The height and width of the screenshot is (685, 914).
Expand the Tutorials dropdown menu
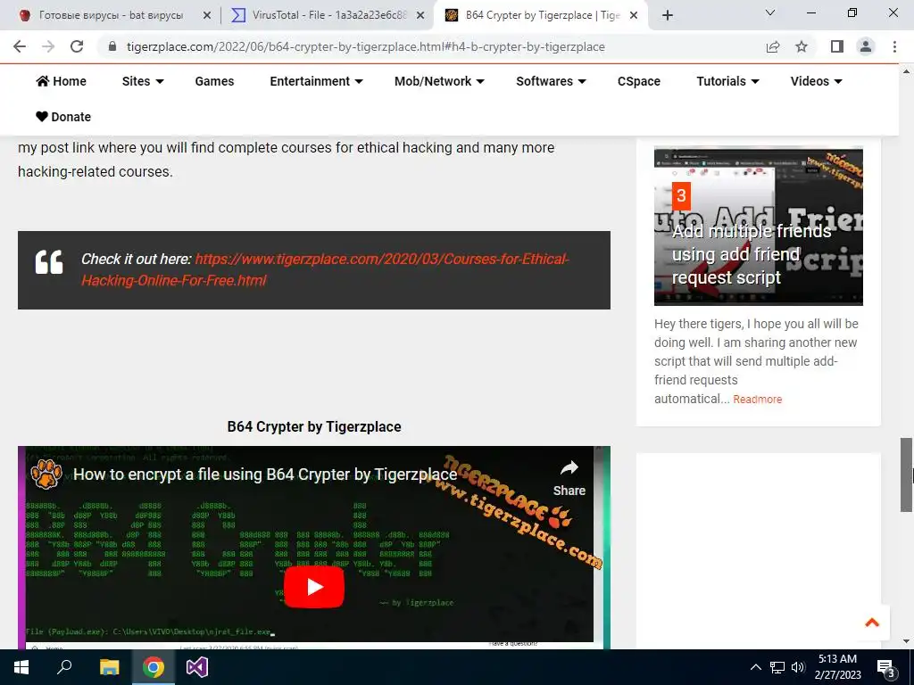(727, 81)
